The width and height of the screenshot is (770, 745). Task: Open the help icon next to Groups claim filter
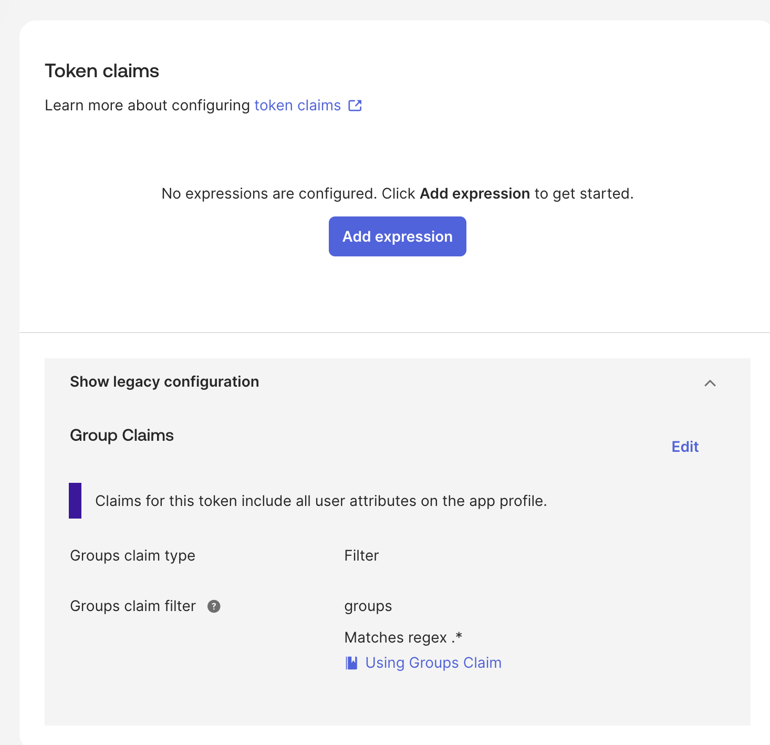[213, 606]
